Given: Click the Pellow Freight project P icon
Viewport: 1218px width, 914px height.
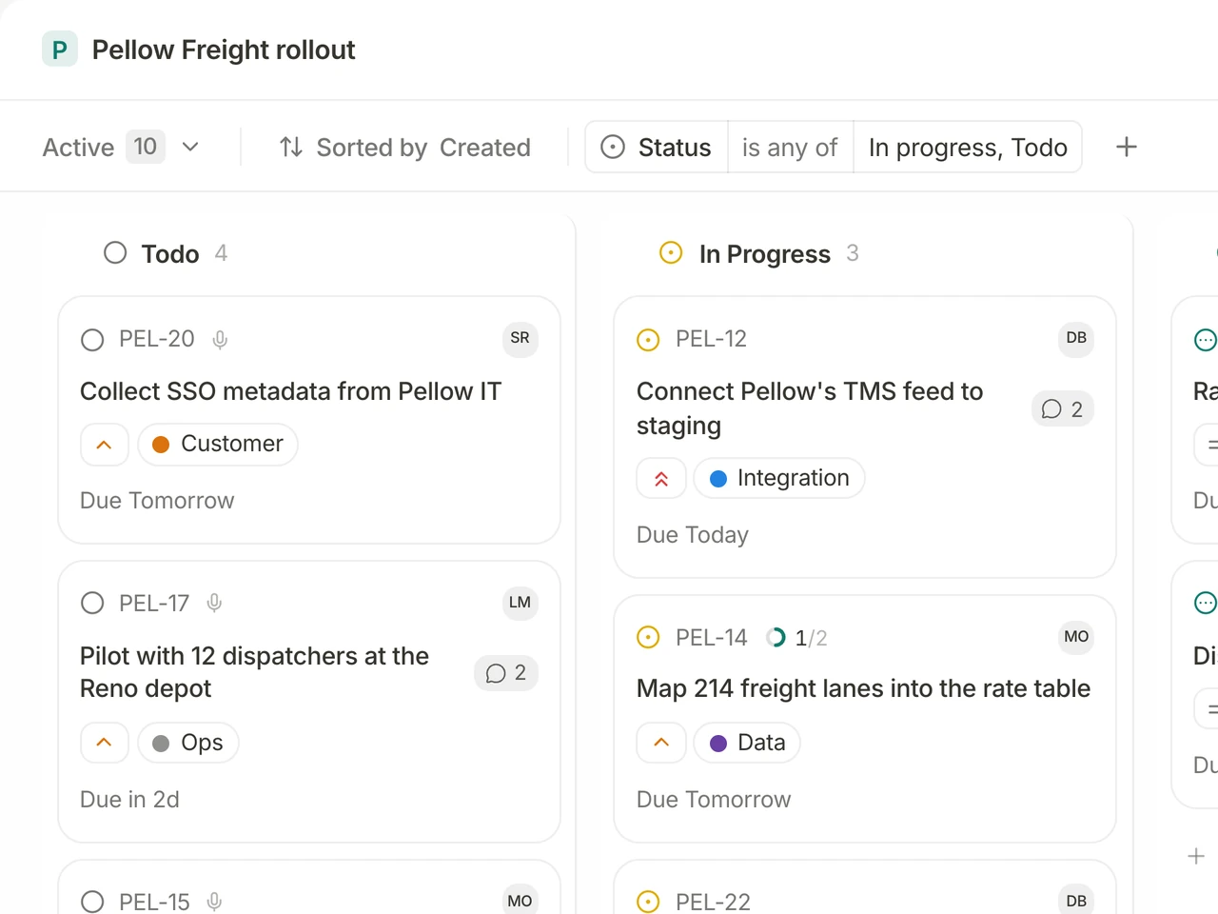Looking at the screenshot, I should coord(60,50).
